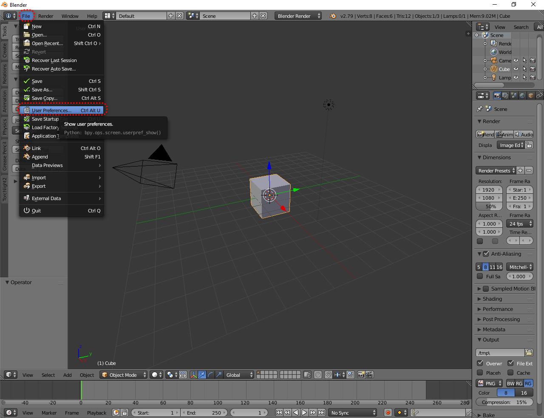544x418 pixels.
Task: Enable the Cache Result checkbox
Action: point(510,373)
